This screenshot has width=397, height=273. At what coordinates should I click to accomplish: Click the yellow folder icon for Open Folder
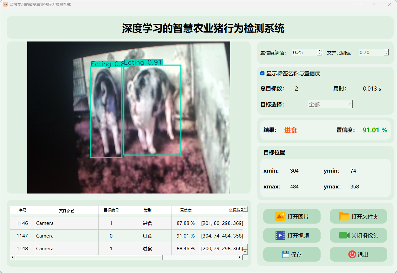coord(344,217)
